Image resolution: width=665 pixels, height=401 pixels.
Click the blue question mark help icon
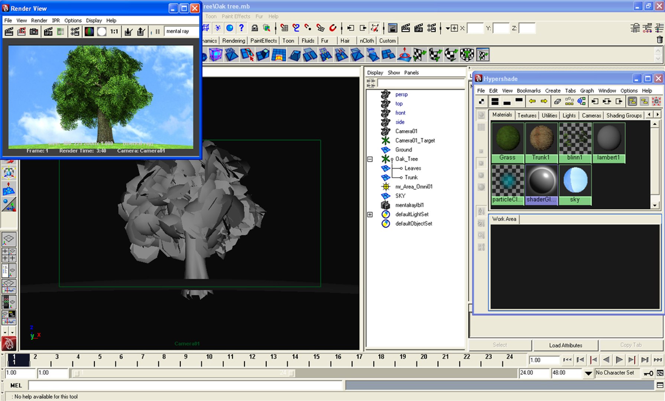[x=241, y=28]
